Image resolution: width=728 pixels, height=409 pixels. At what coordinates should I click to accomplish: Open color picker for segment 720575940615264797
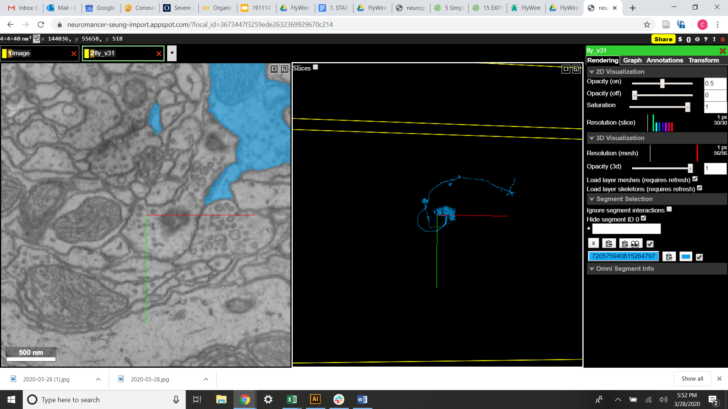pos(686,257)
